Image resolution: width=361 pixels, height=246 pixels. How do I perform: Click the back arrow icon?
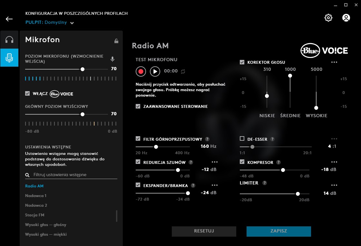[9, 19]
